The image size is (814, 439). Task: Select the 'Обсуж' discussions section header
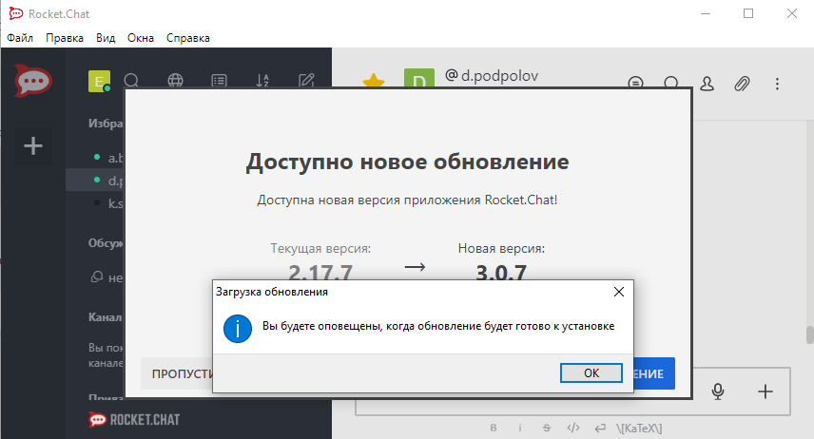click(x=106, y=243)
